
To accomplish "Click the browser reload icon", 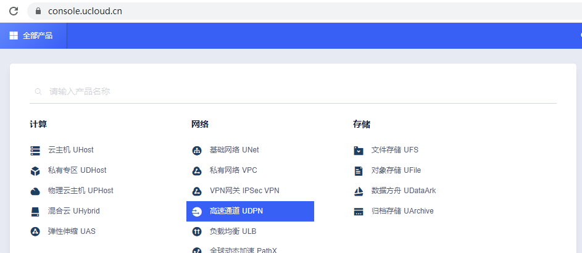I will 14,11.
